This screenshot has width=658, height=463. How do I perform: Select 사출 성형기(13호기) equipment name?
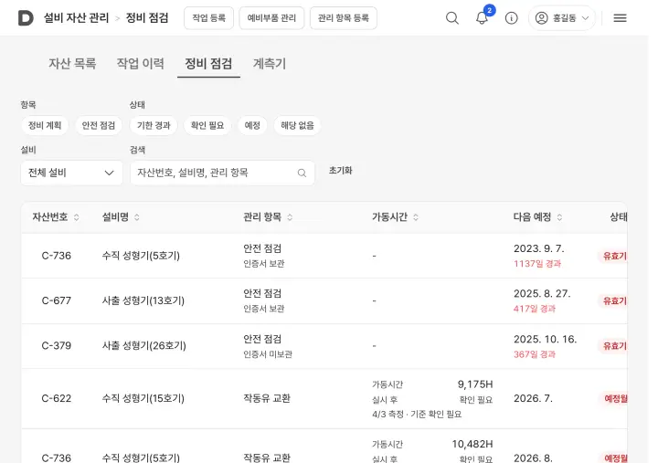[x=143, y=300]
